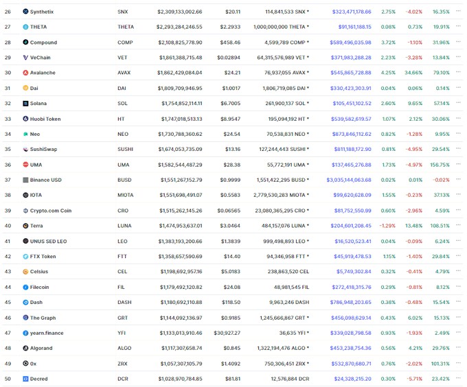Open the yearn.finance coin name link
The image size is (467, 387).
coord(47,333)
